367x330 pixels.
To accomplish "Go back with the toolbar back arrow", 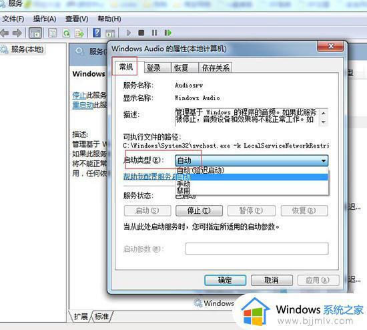I will pos(5,33).
